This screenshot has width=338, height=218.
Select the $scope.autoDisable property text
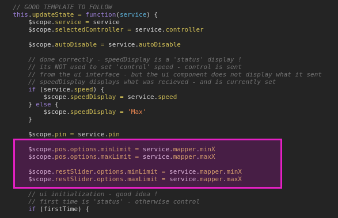click(63, 45)
